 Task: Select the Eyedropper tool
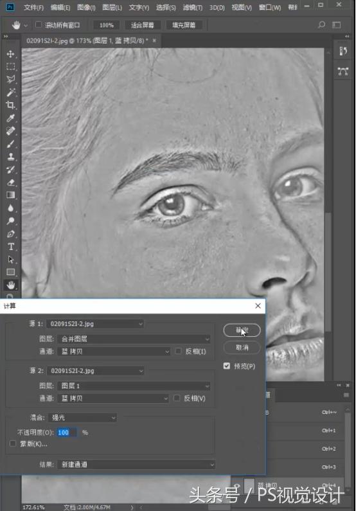pos(10,118)
